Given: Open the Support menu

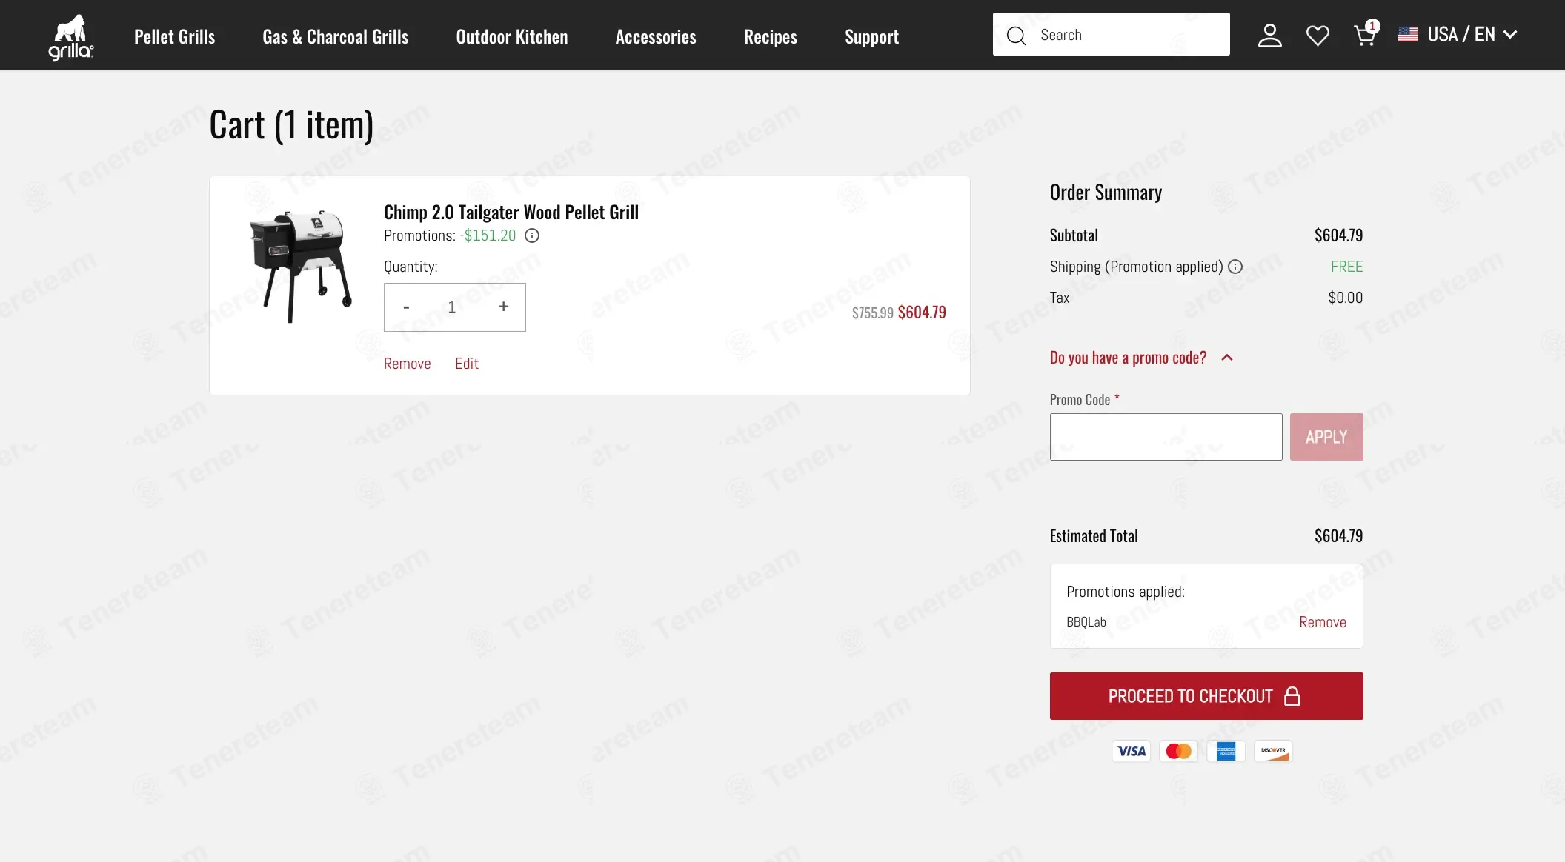Looking at the screenshot, I should [x=871, y=36].
